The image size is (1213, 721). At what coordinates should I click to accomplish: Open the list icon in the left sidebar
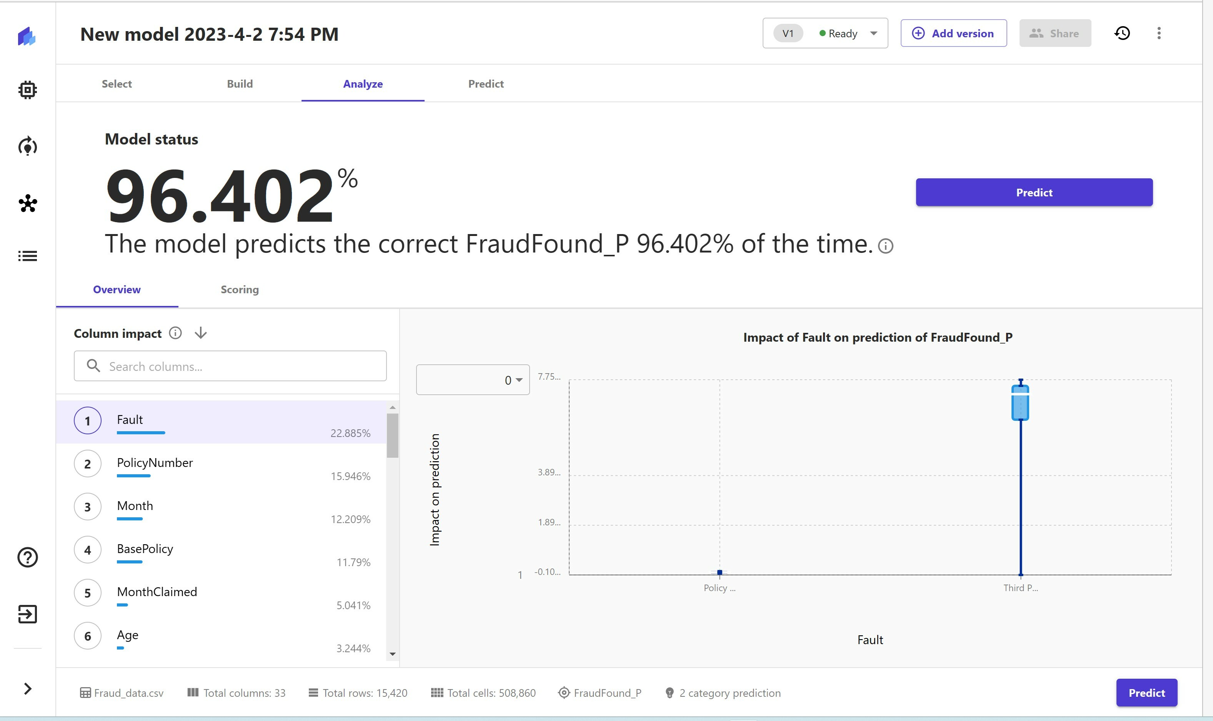27,256
